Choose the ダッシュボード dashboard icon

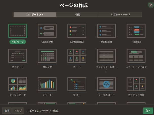click(17, 84)
